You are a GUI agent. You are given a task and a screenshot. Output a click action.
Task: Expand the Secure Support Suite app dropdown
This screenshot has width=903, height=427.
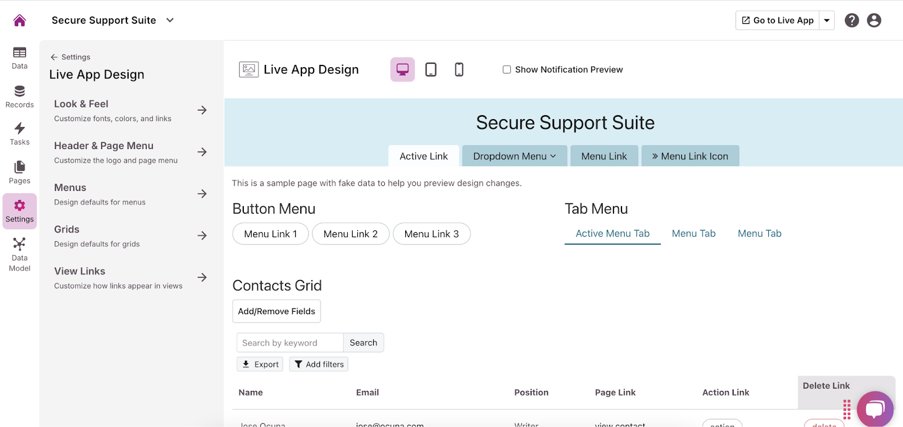coord(170,20)
